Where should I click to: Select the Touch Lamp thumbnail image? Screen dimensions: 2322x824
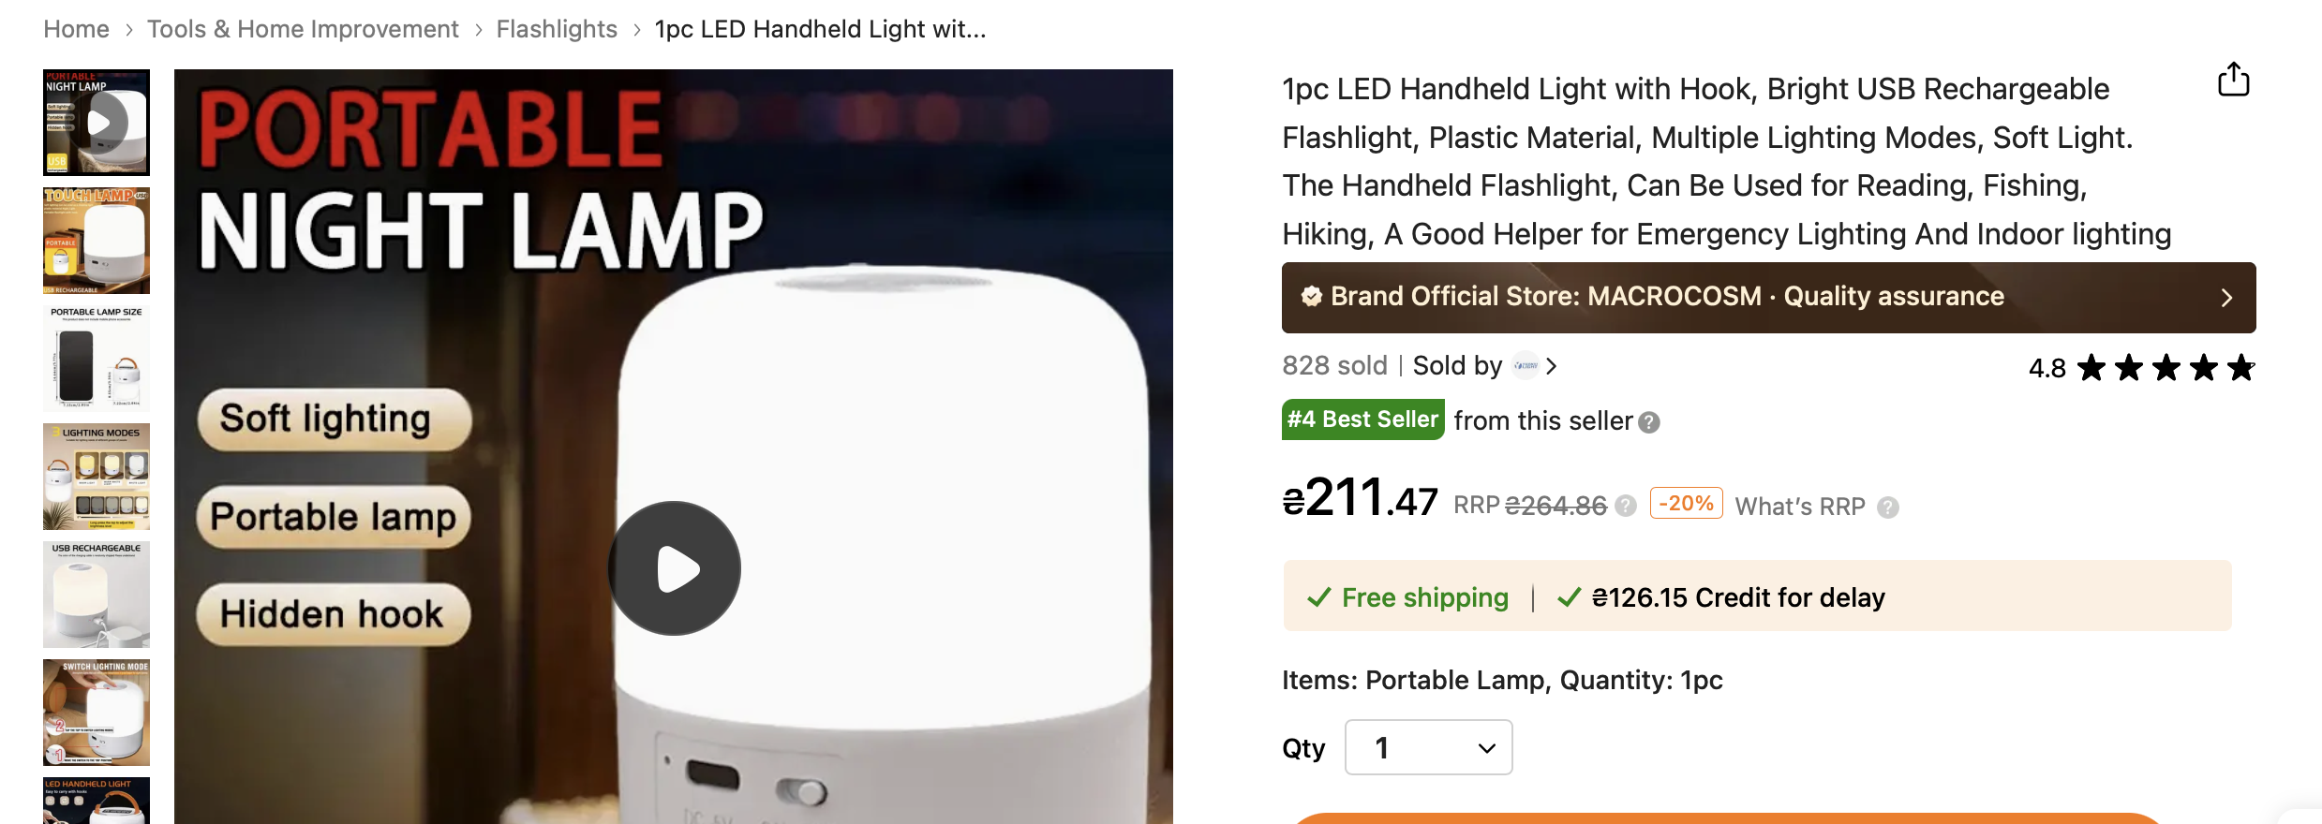point(97,241)
